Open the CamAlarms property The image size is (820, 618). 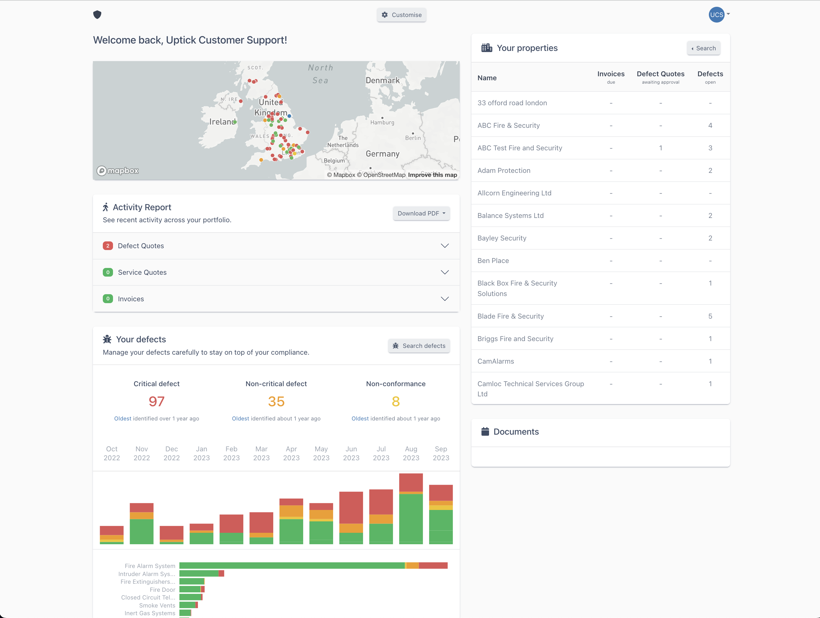pos(600,361)
